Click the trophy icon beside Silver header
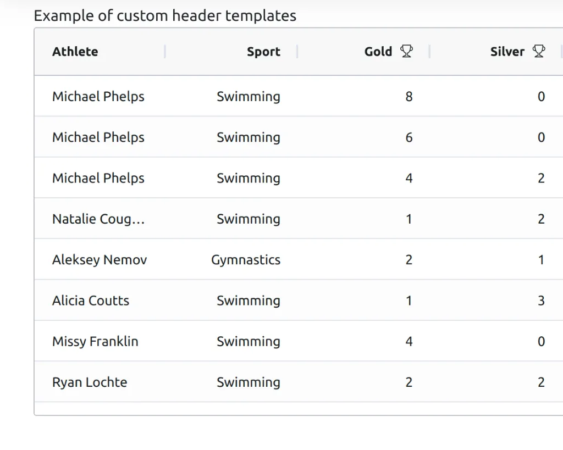This screenshot has width=563, height=450. click(x=539, y=52)
